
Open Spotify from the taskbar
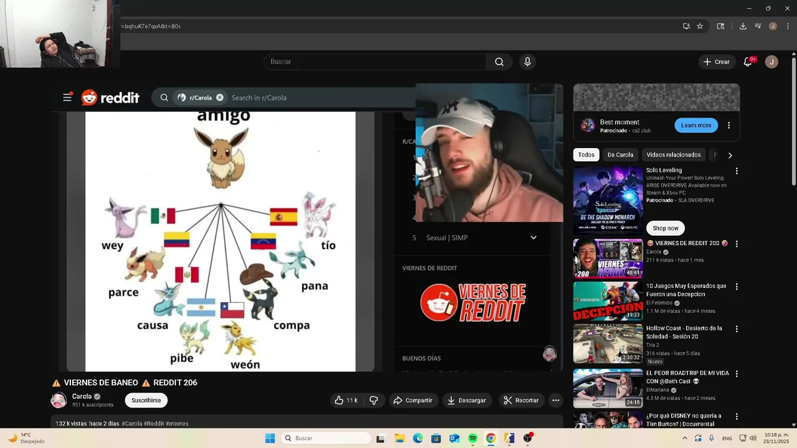point(473,438)
